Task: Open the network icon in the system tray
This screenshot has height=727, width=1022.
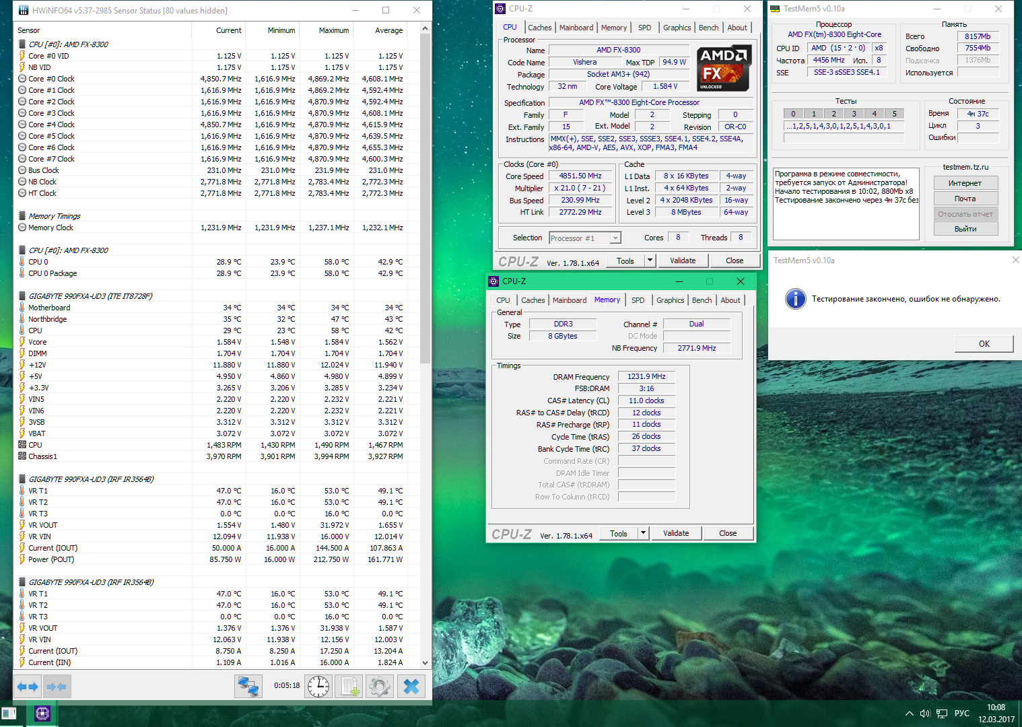Action: [x=942, y=714]
